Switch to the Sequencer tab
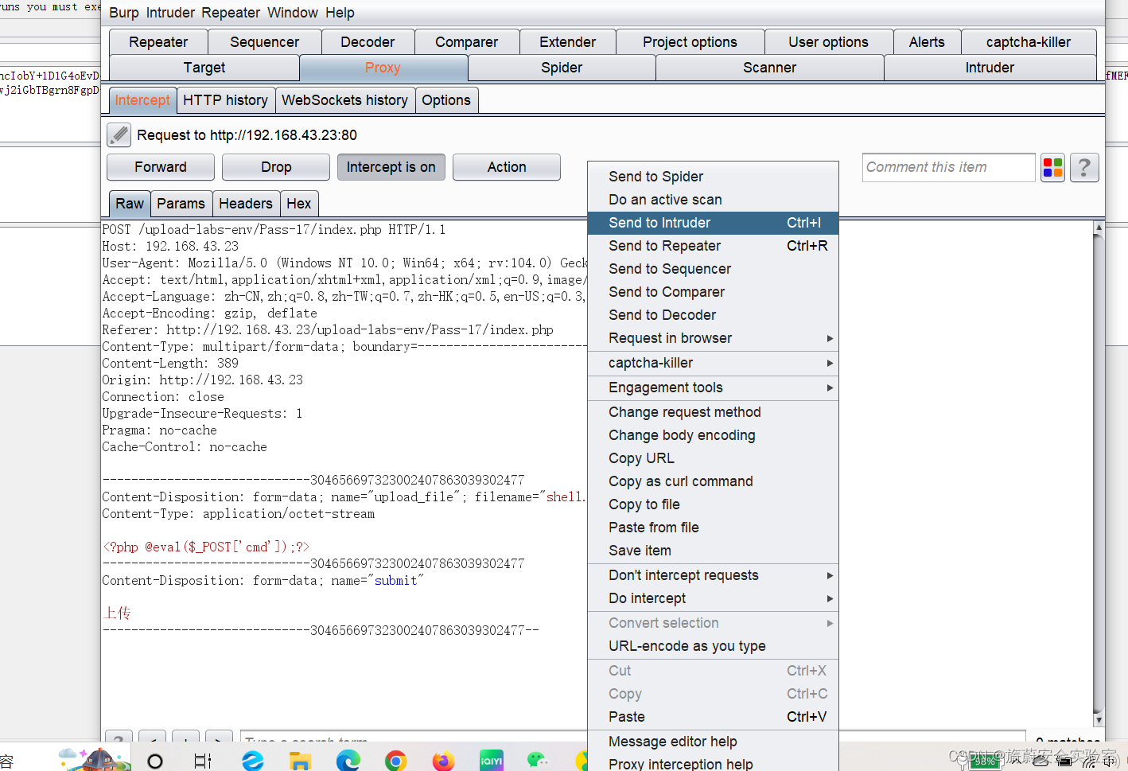Image resolution: width=1128 pixels, height=771 pixels. [264, 42]
